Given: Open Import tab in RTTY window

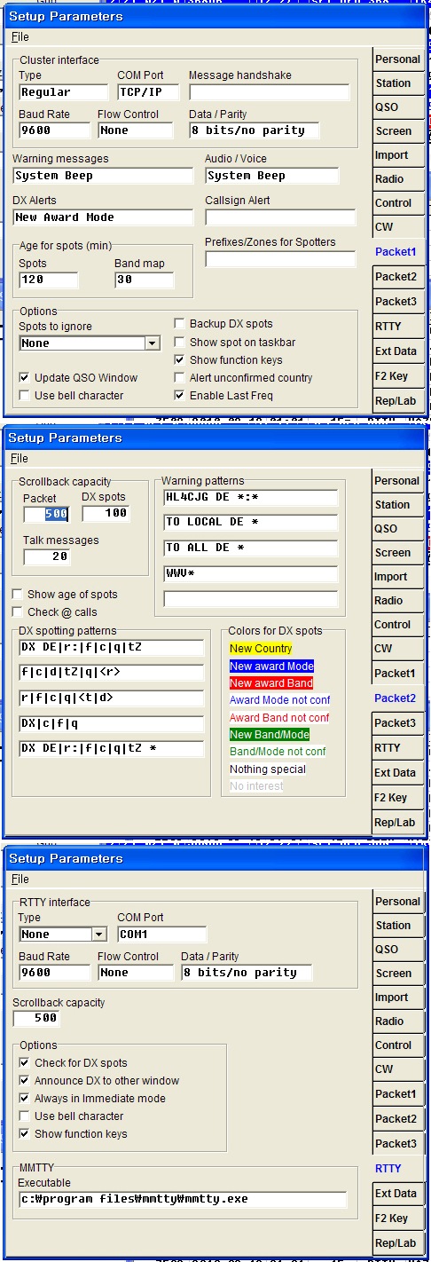Looking at the screenshot, I should pos(397,998).
